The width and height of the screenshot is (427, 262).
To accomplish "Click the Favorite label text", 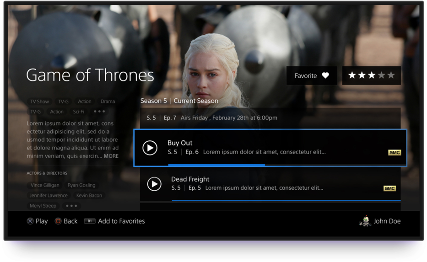I will (306, 75).
